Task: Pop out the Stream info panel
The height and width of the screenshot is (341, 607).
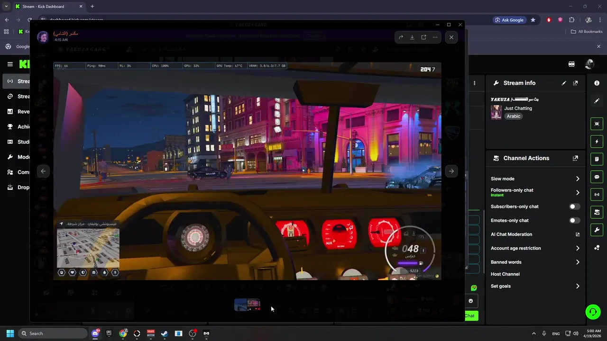Action: point(575,83)
